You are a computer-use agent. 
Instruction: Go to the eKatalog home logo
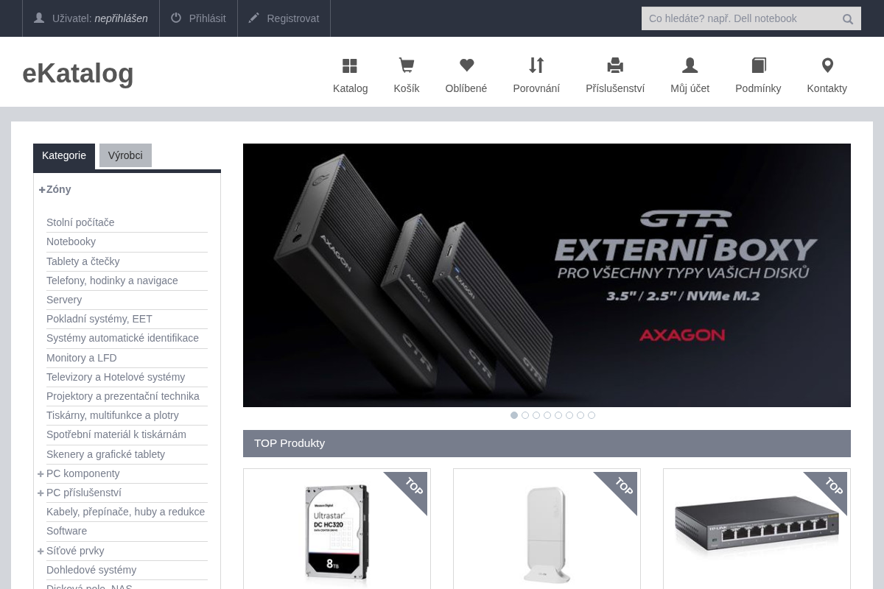78,73
